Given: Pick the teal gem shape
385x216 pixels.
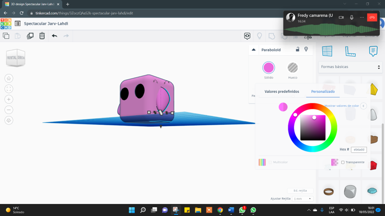Looking at the screenshot, I should [372, 191].
